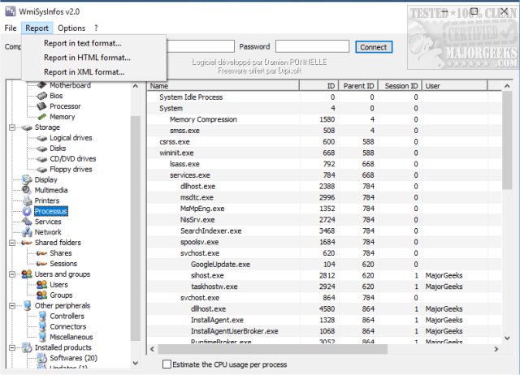
Task: Choose Report in XML format...
Action: pyautogui.click(x=84, y=72)
